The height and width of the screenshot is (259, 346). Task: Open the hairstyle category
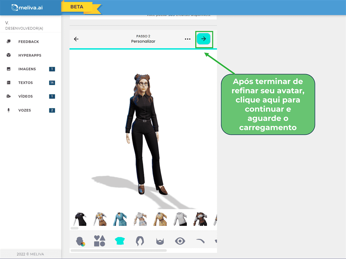point(140,241)
